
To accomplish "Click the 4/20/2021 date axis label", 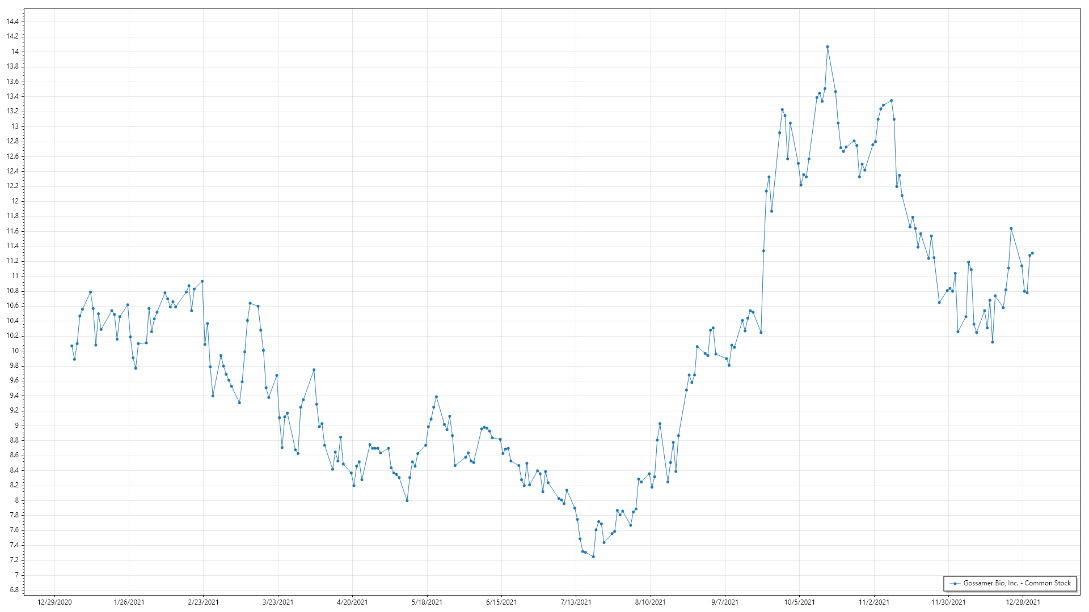I will [352, 602].
